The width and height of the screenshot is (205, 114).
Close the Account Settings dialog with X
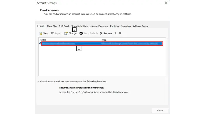click(166, 3)
